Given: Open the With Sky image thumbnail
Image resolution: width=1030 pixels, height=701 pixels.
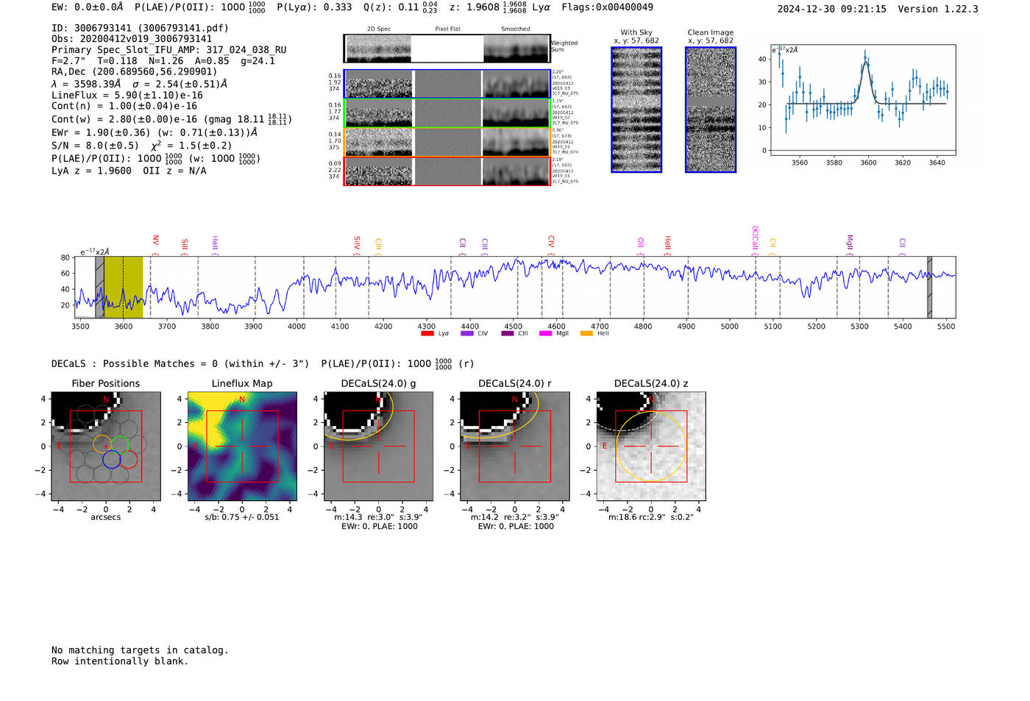Looking at the screenshot, I should point(636,110).
